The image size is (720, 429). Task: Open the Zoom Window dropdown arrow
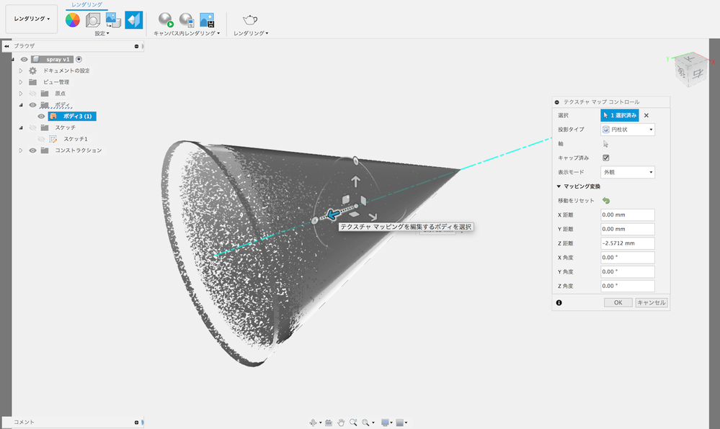pyautogui.click(x=373, y=423)
